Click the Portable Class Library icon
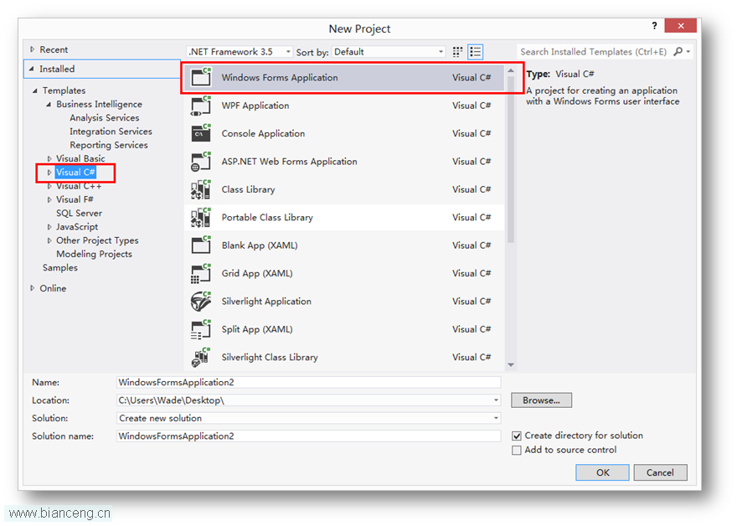 point(201,217)
